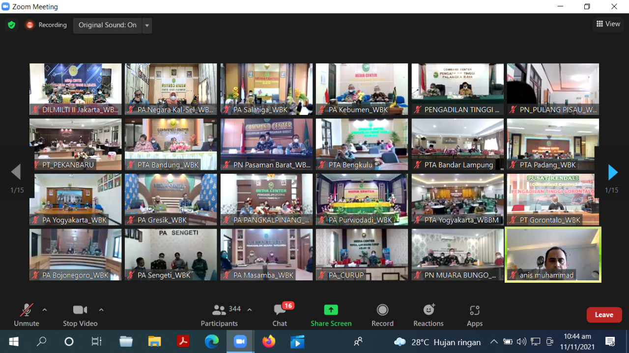Select the PA Salatiga_WBK video tile
The height and width of the screenshot is (353, 629).
pos(266,89)
